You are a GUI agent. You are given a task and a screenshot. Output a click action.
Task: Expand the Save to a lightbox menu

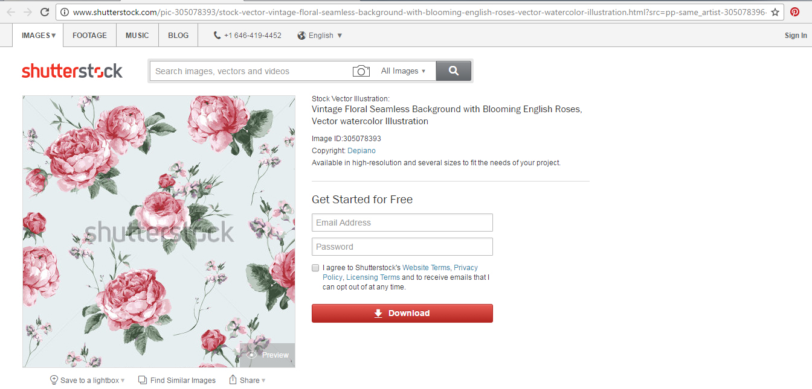tap(88, 380)
